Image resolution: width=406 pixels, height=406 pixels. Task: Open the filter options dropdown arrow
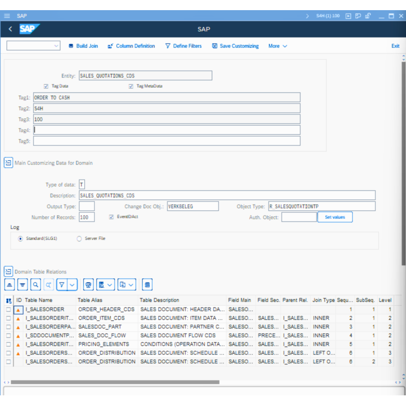72,285
